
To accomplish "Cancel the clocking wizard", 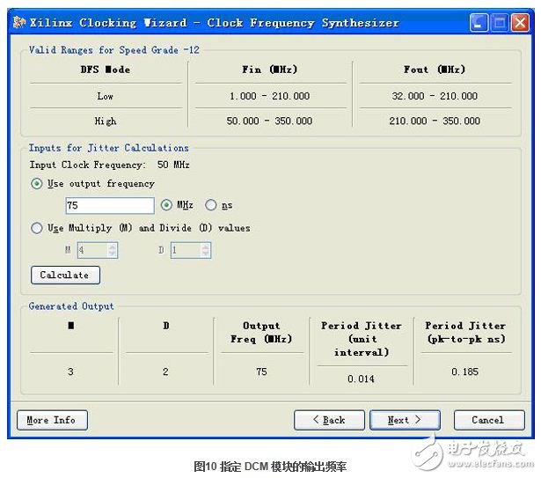I will pos(487,420).
